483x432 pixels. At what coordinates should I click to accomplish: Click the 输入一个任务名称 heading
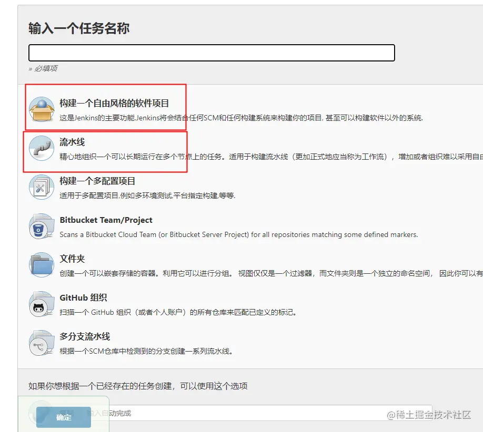click(79, 28)
